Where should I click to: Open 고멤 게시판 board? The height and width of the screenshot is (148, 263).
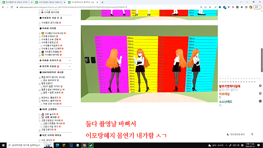point(51,117)
